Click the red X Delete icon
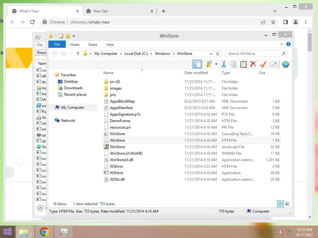Viewport: 318px width, 238px height. pos(253,64)
